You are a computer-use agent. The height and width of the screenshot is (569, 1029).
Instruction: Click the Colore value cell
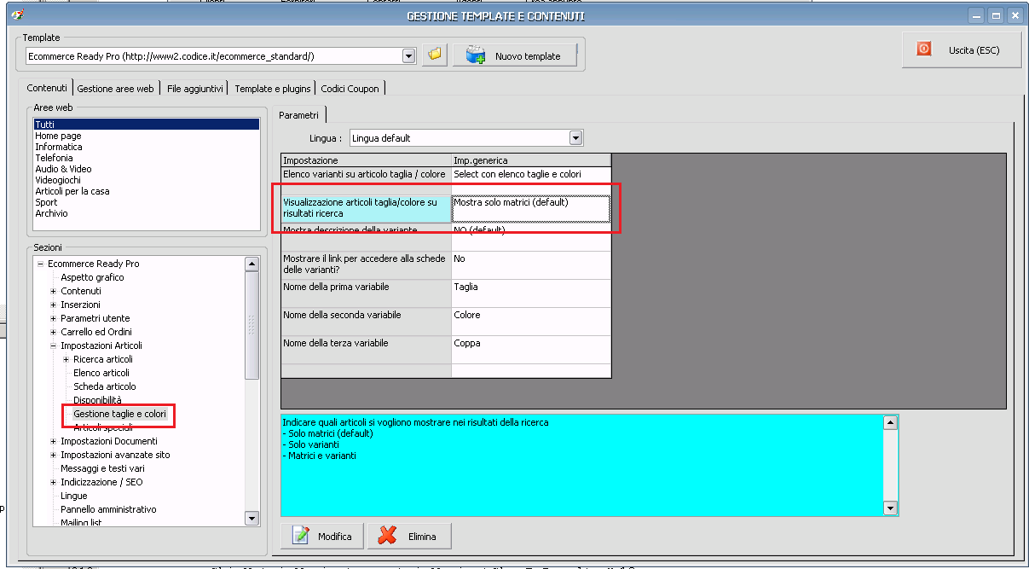pyautogui.click(x=531, y=322)
